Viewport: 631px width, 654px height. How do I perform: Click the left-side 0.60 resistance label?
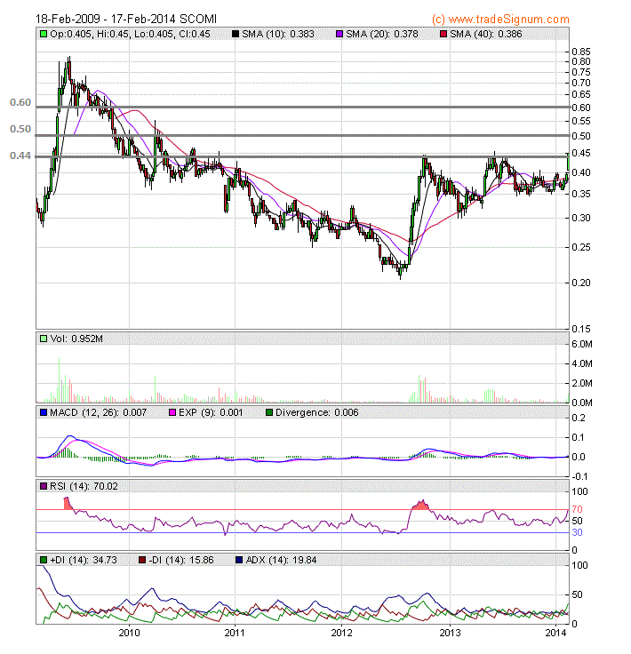pyautogui.click(x=20, y=102)
